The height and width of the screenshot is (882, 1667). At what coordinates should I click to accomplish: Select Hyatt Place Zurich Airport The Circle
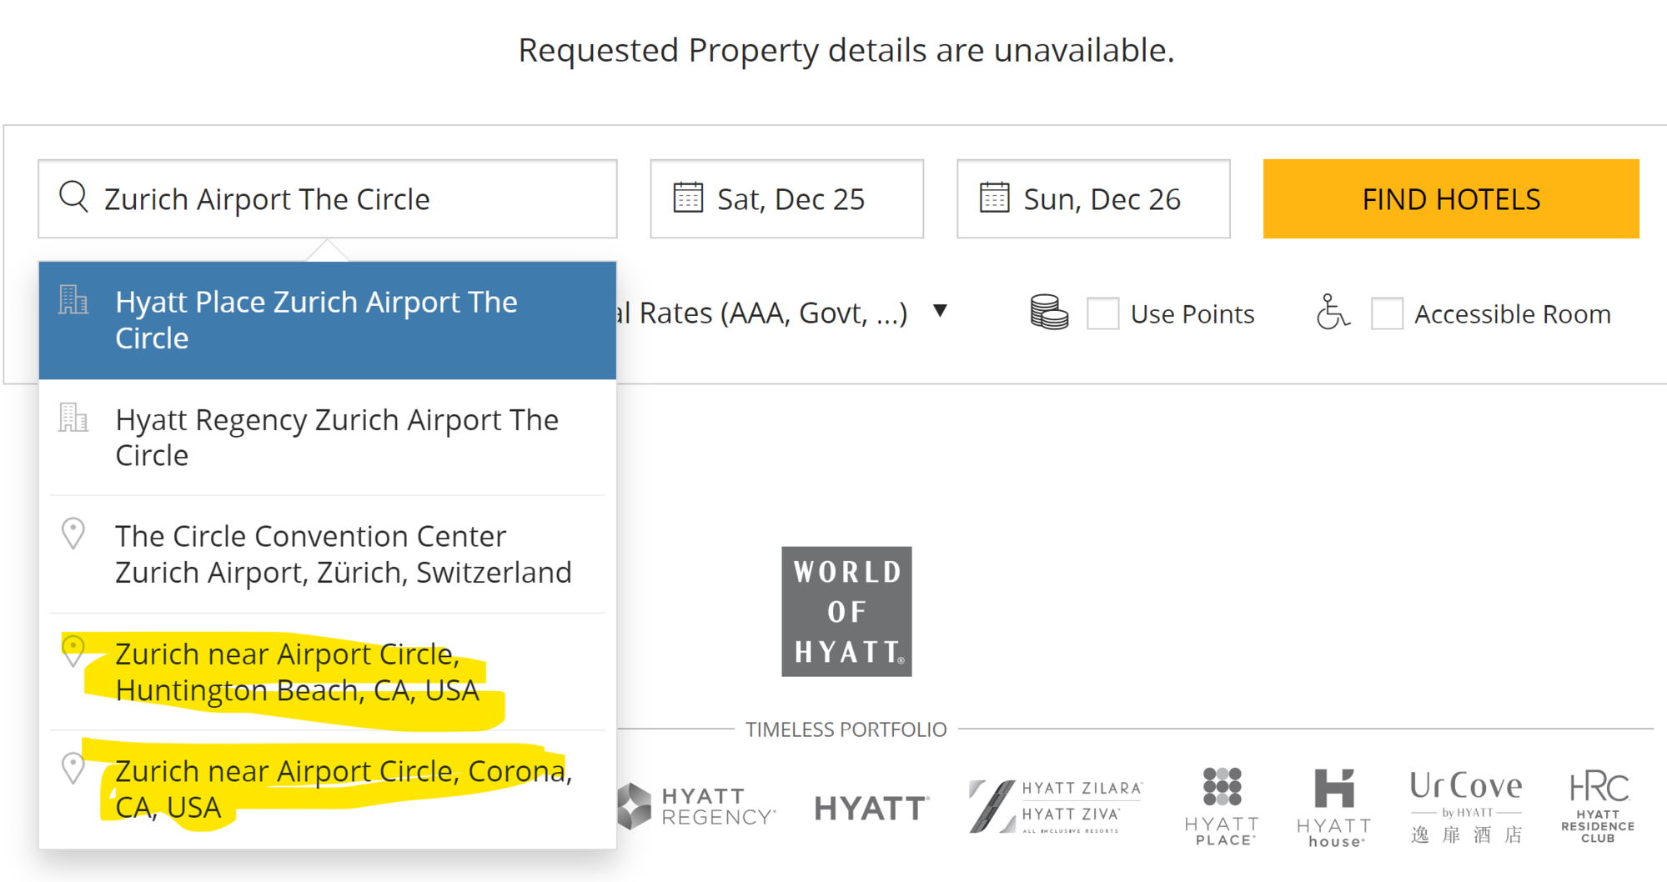click(x=327, y=320)
